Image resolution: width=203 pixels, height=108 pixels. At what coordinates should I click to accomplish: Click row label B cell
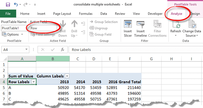pyautogui.click(x=22, y=93)
